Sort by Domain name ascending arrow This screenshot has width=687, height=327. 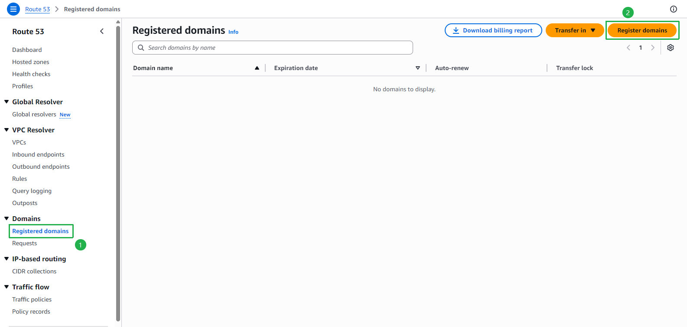[257, 68]
